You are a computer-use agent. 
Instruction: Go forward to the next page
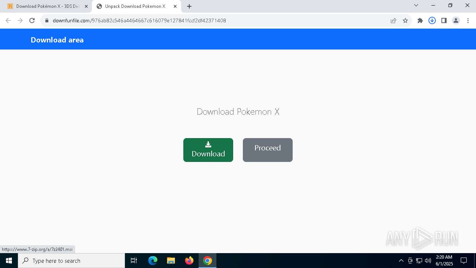point(20,20)
